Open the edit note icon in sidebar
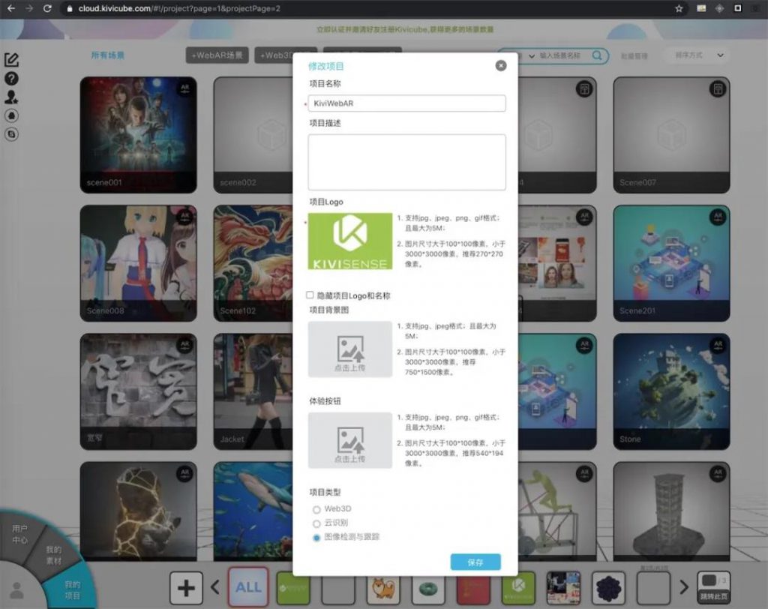 click(11, 60)
